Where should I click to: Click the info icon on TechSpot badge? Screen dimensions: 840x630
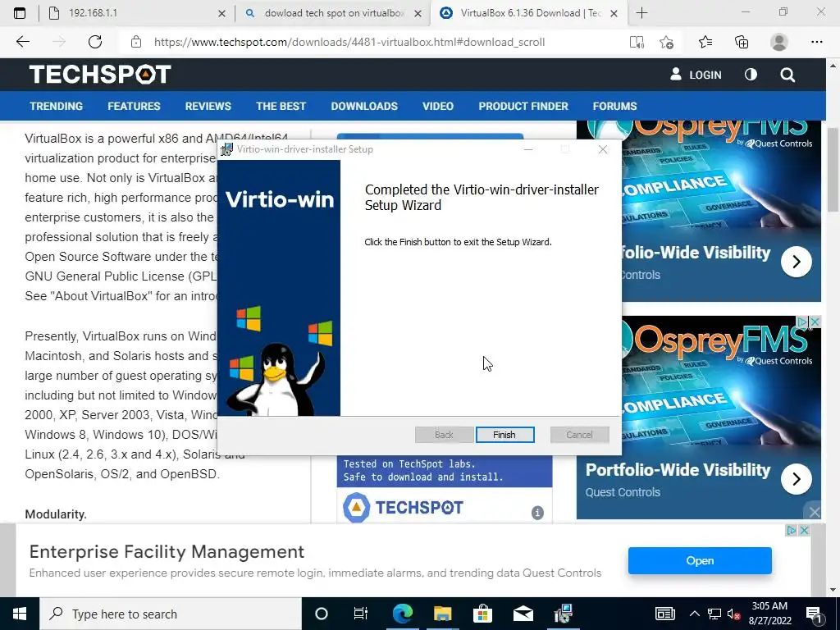tap(537, 513)
